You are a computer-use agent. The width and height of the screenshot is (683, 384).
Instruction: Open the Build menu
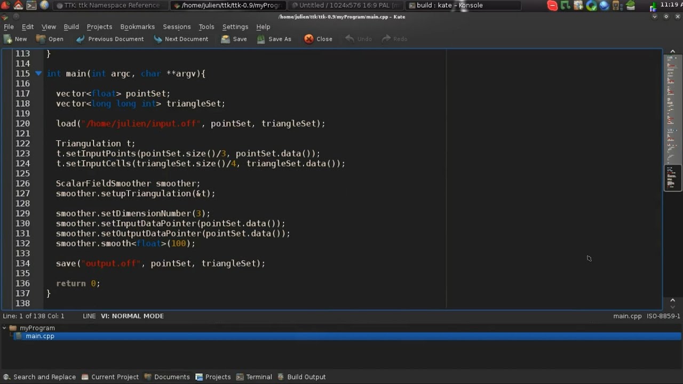click(x=71, y=27)
